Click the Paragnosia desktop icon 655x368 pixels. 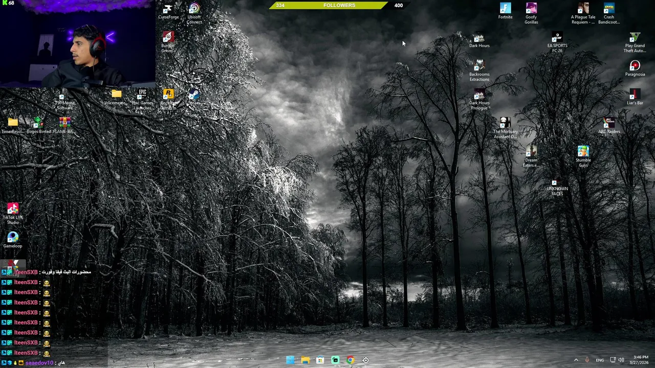pos(635,68)
